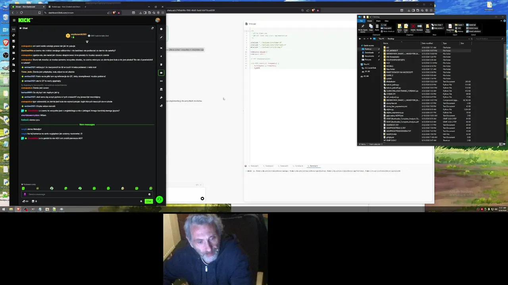Open Home ribbon tab in Explorer
This screenshot has height=285, width=508.
[x=369, y=21]
